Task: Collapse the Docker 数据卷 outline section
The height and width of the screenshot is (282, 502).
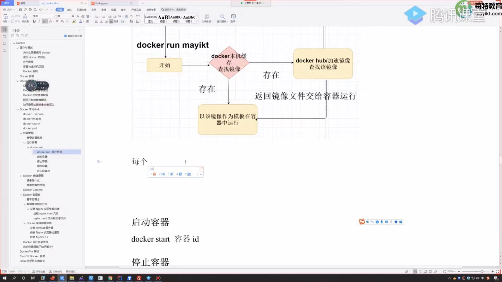Action: click(x=21, y=195)
